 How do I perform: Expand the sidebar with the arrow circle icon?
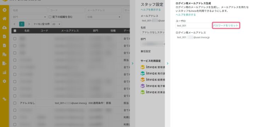click(x=5, y=10)
